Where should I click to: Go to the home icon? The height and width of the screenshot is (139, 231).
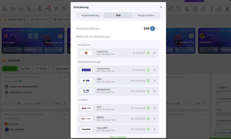coord(4,9)
